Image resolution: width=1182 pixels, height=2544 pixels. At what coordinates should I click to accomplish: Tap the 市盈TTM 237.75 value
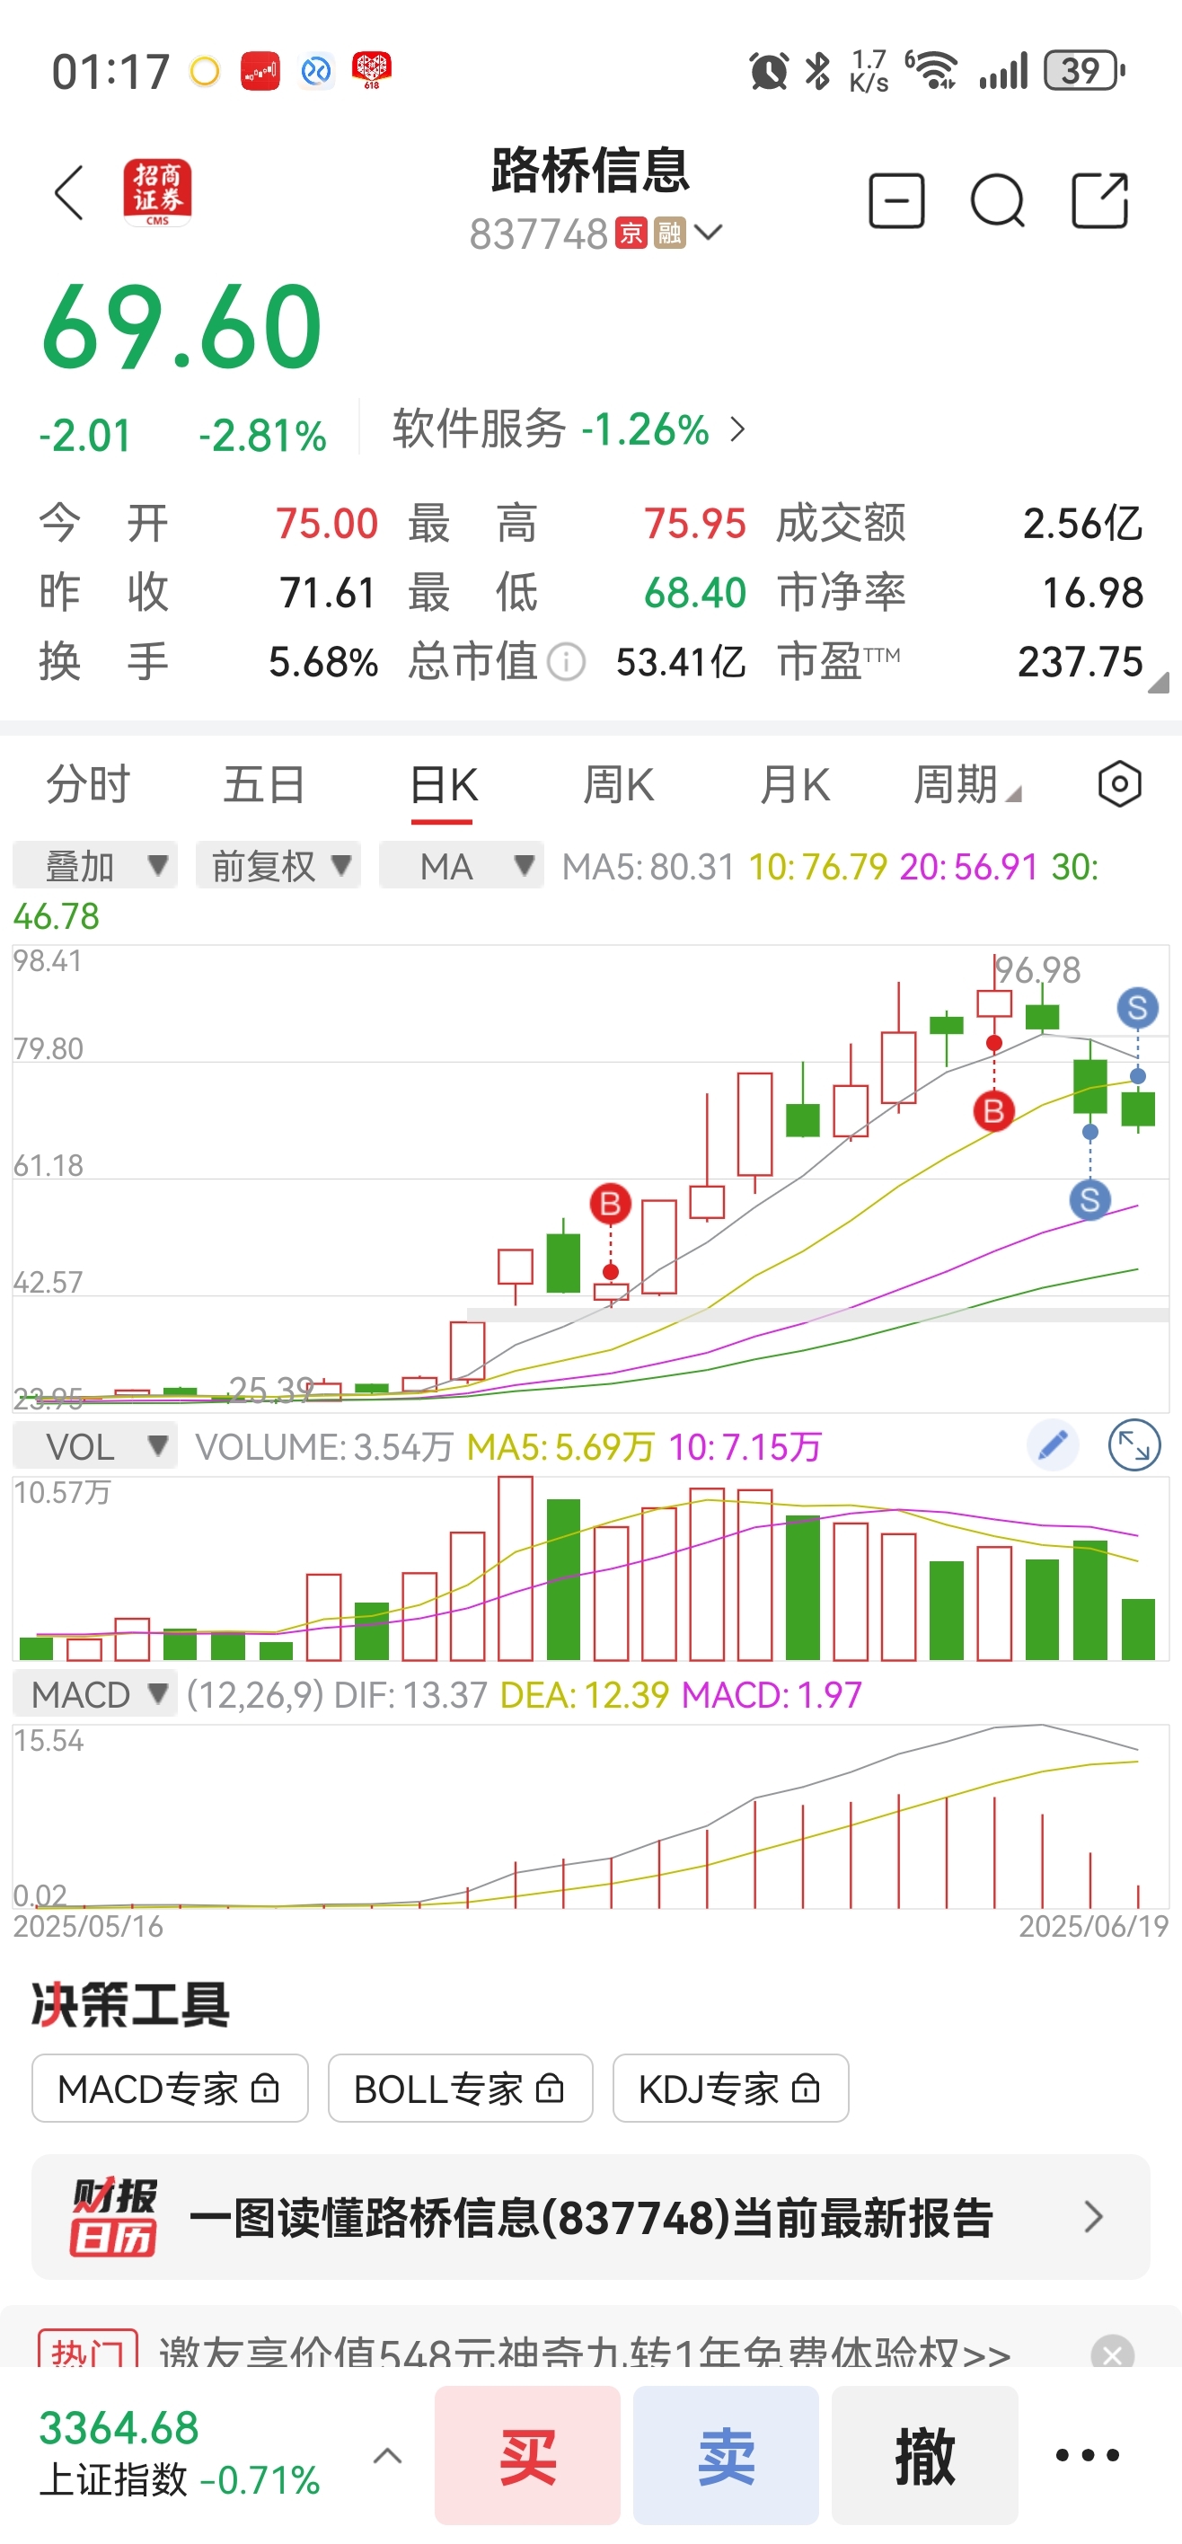[1081, 662]
